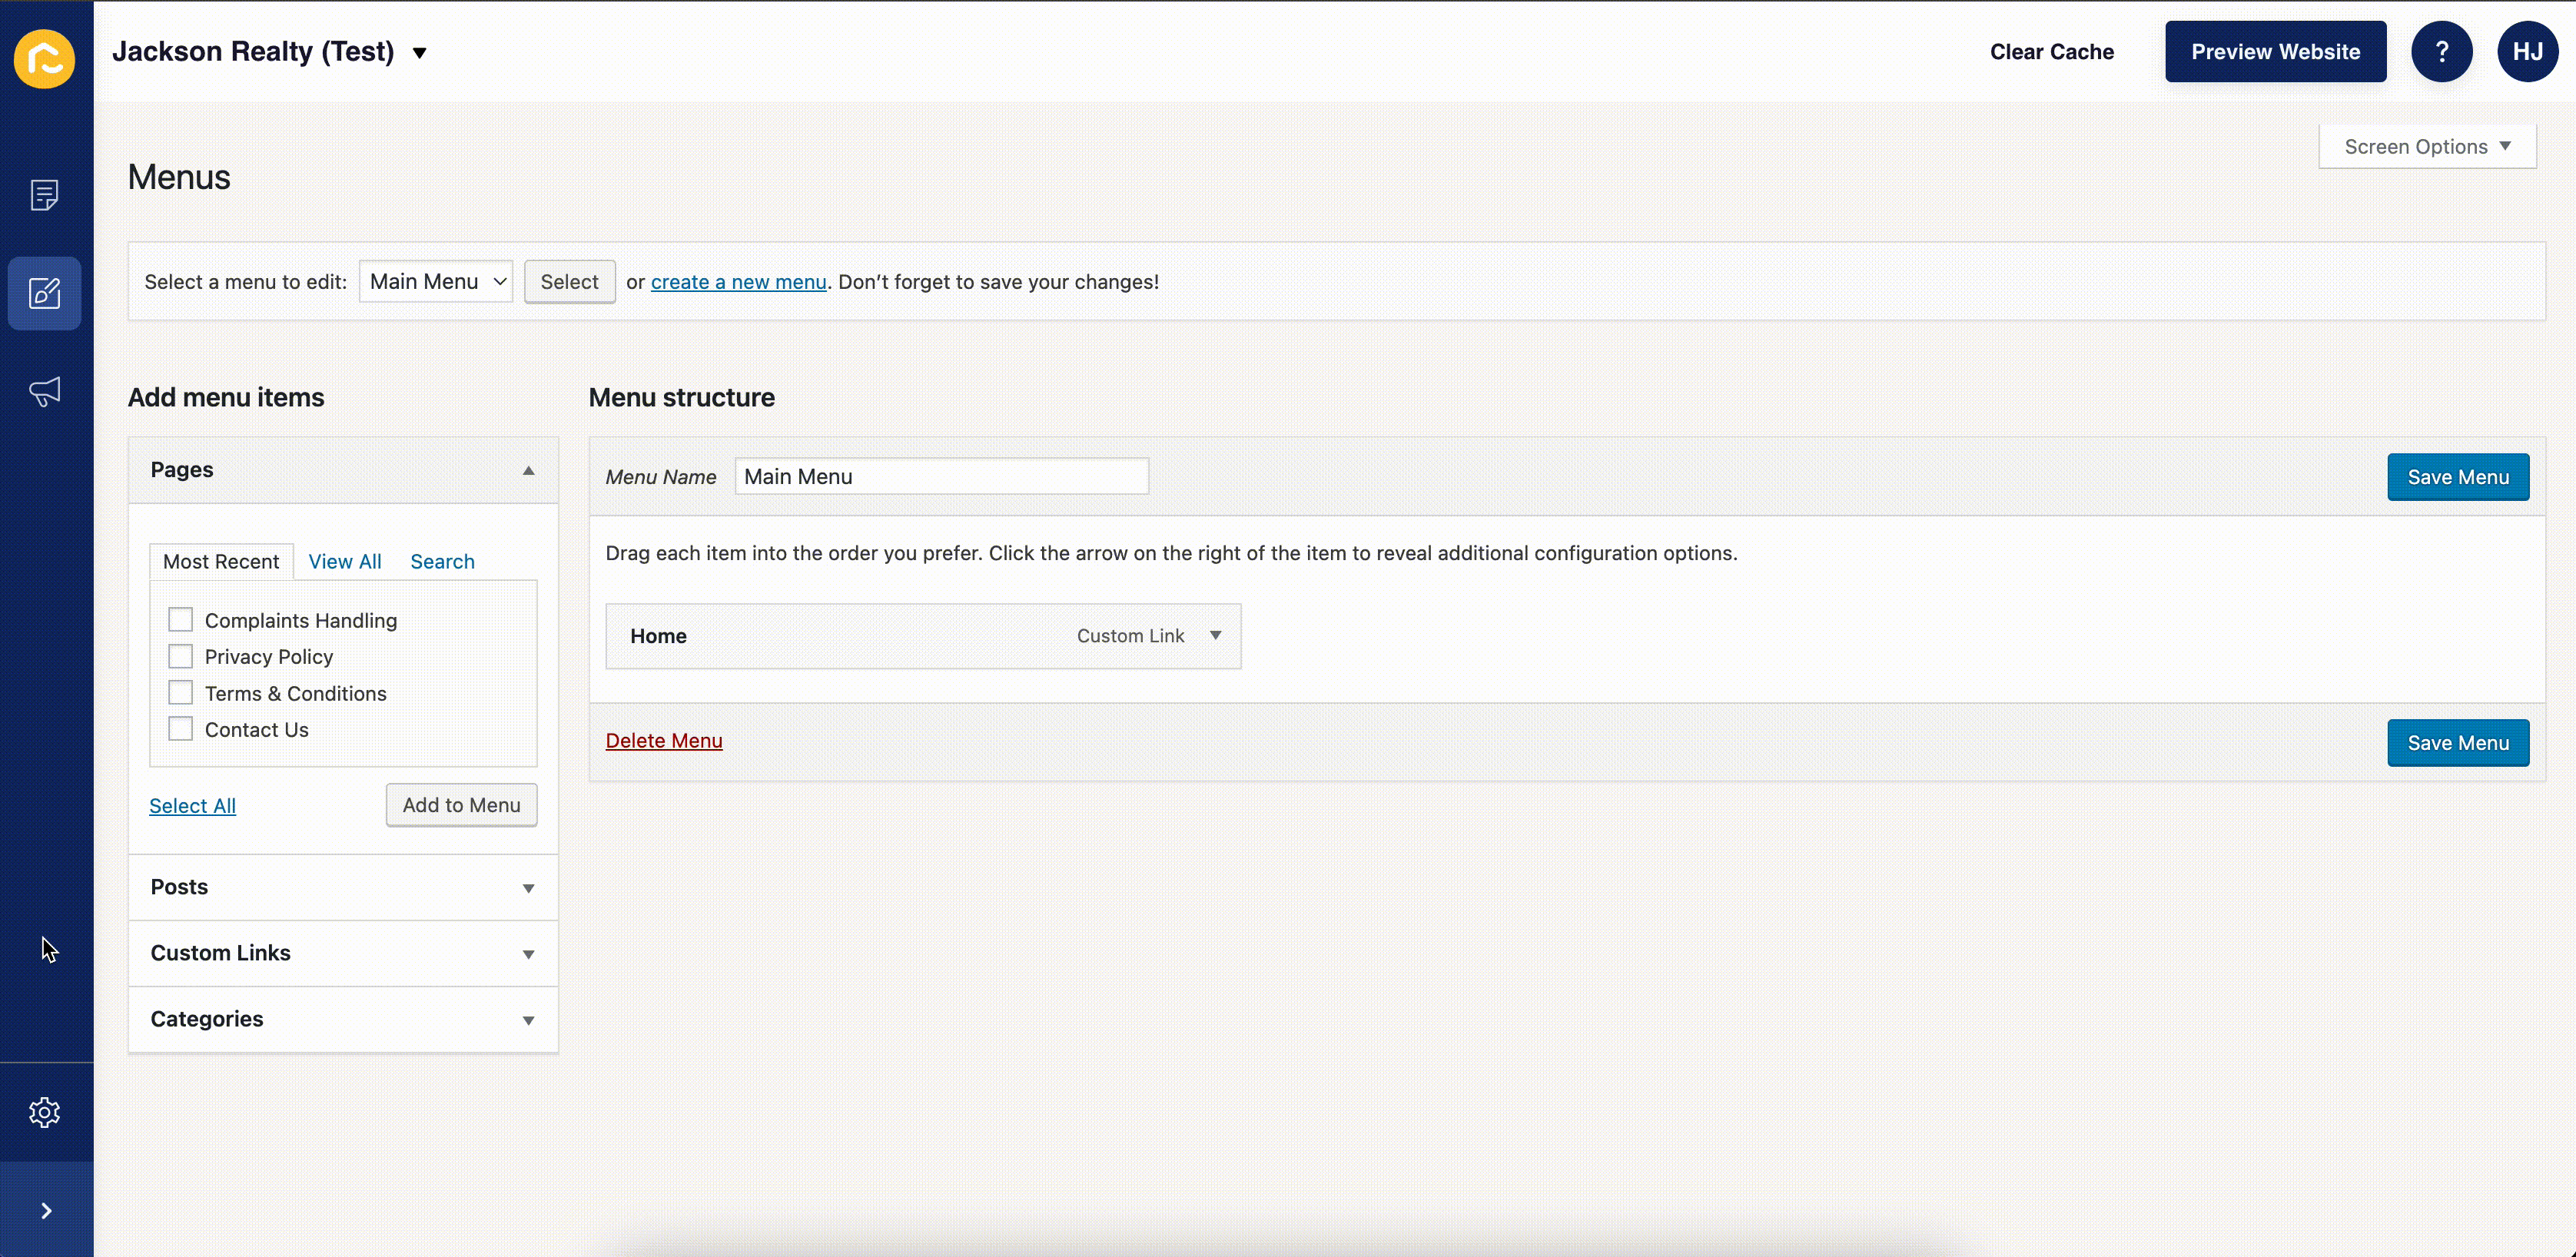
Task: Select the pencil editor icon in the sidebar
Action: point(44,293)
